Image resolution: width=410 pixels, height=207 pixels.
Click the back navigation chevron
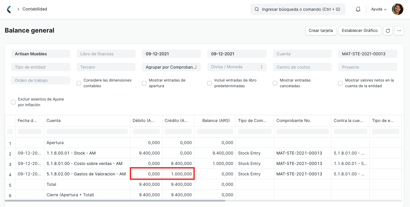coord(9,9)
